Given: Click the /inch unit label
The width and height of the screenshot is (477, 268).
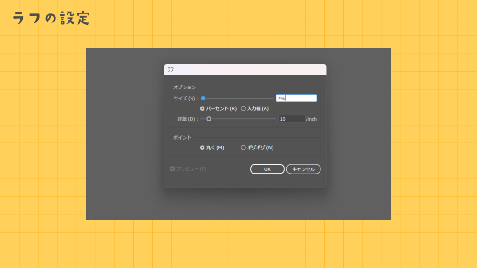Looking at the screenshot, I should [312, 118].
